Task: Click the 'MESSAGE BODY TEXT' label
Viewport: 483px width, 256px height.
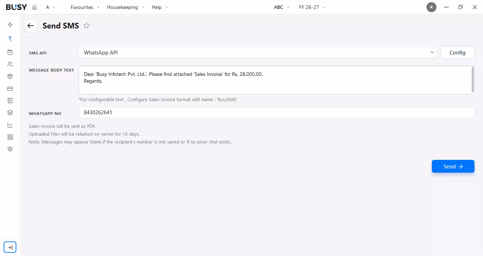Action: 52,70
